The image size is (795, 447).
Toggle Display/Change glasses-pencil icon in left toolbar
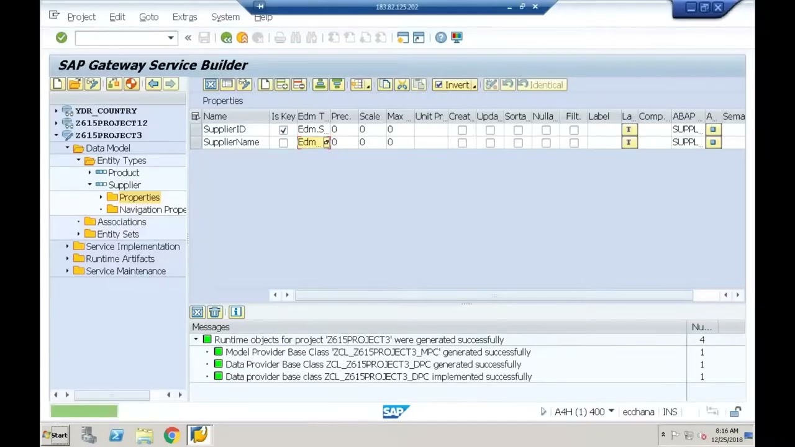point(92,84)
